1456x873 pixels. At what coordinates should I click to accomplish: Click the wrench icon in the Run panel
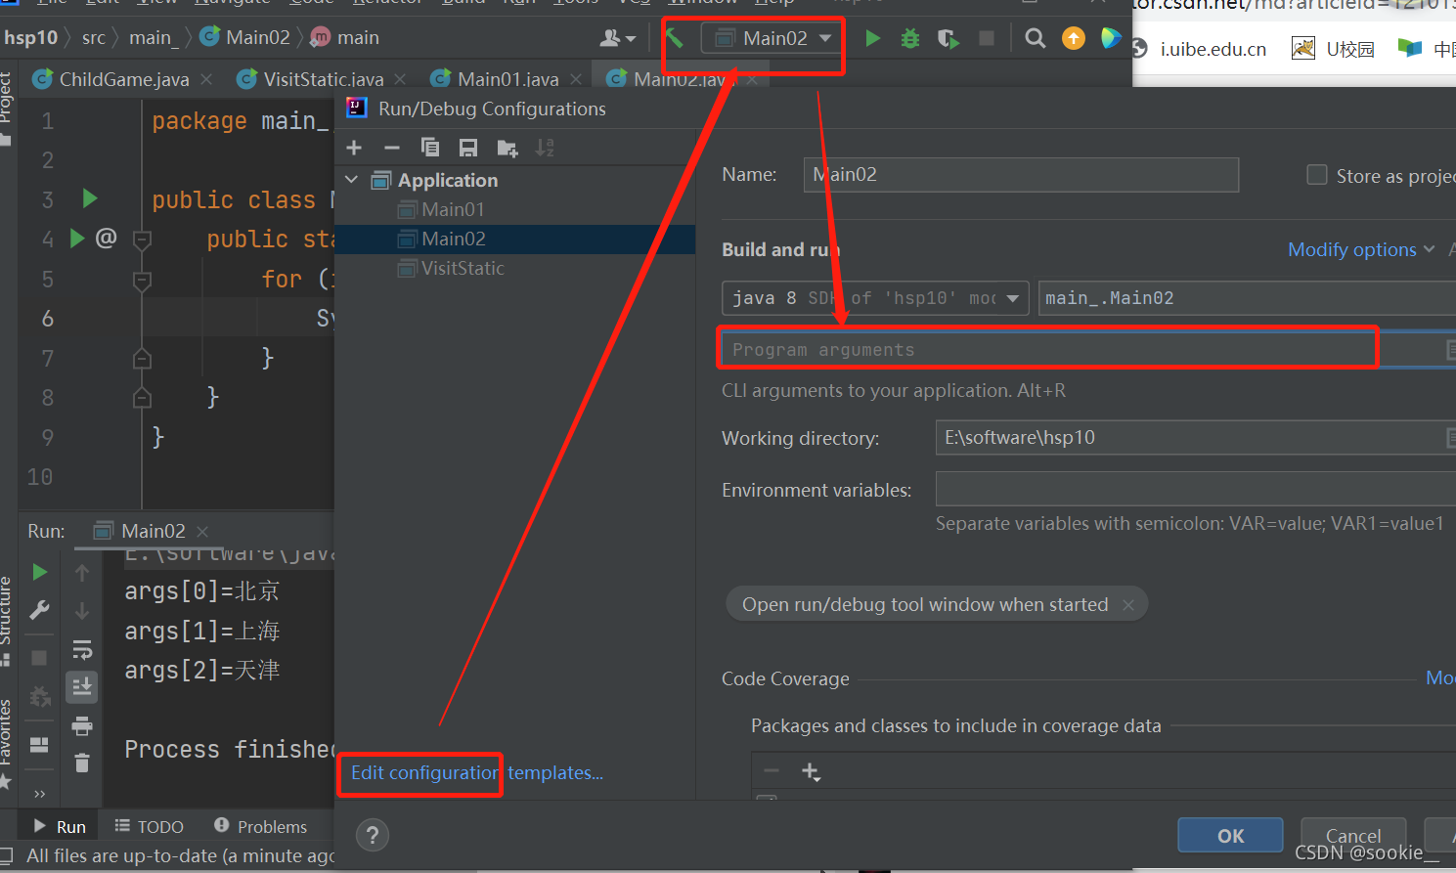(x=40, y=610)
